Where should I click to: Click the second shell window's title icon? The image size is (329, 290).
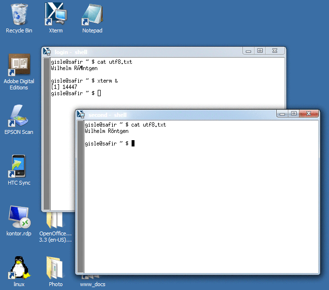(x=81, y=115)
